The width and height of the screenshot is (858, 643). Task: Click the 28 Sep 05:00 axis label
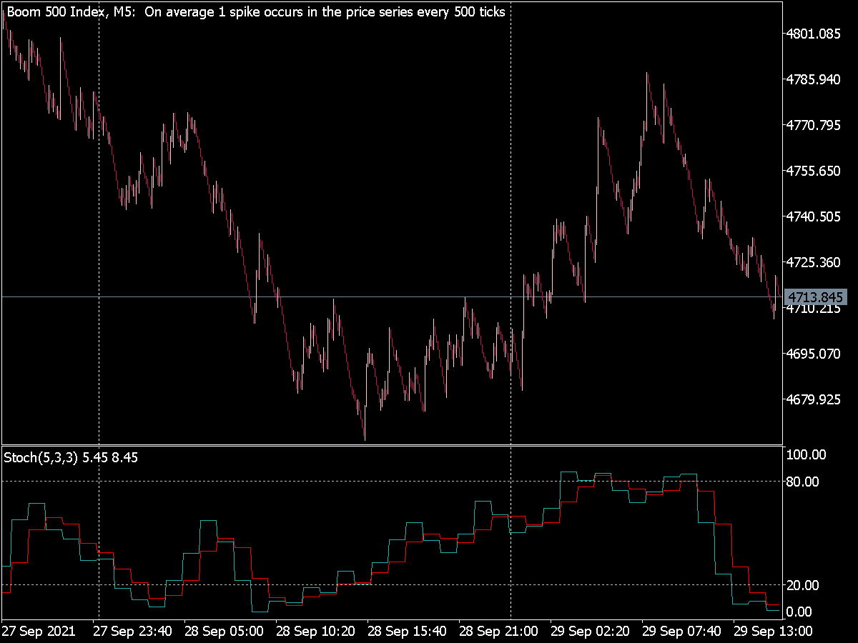click(223, 631)
